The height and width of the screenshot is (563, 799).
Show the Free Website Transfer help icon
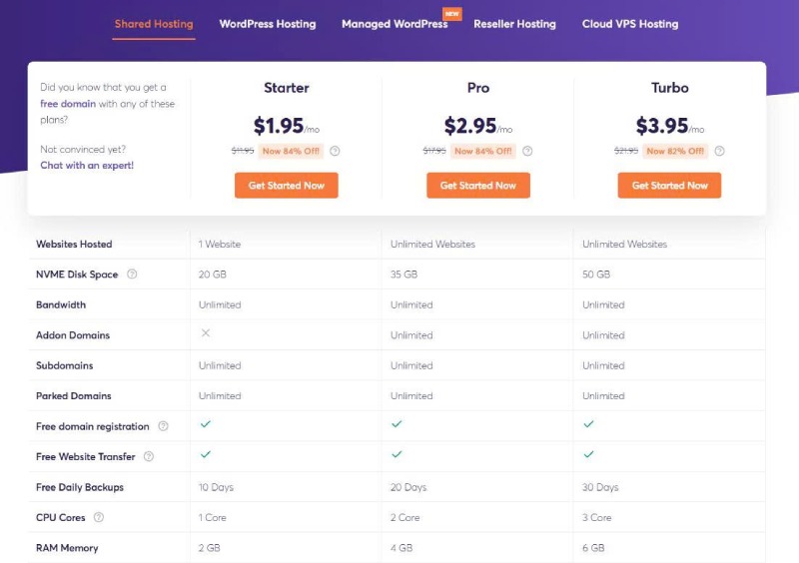coord(148,456)
